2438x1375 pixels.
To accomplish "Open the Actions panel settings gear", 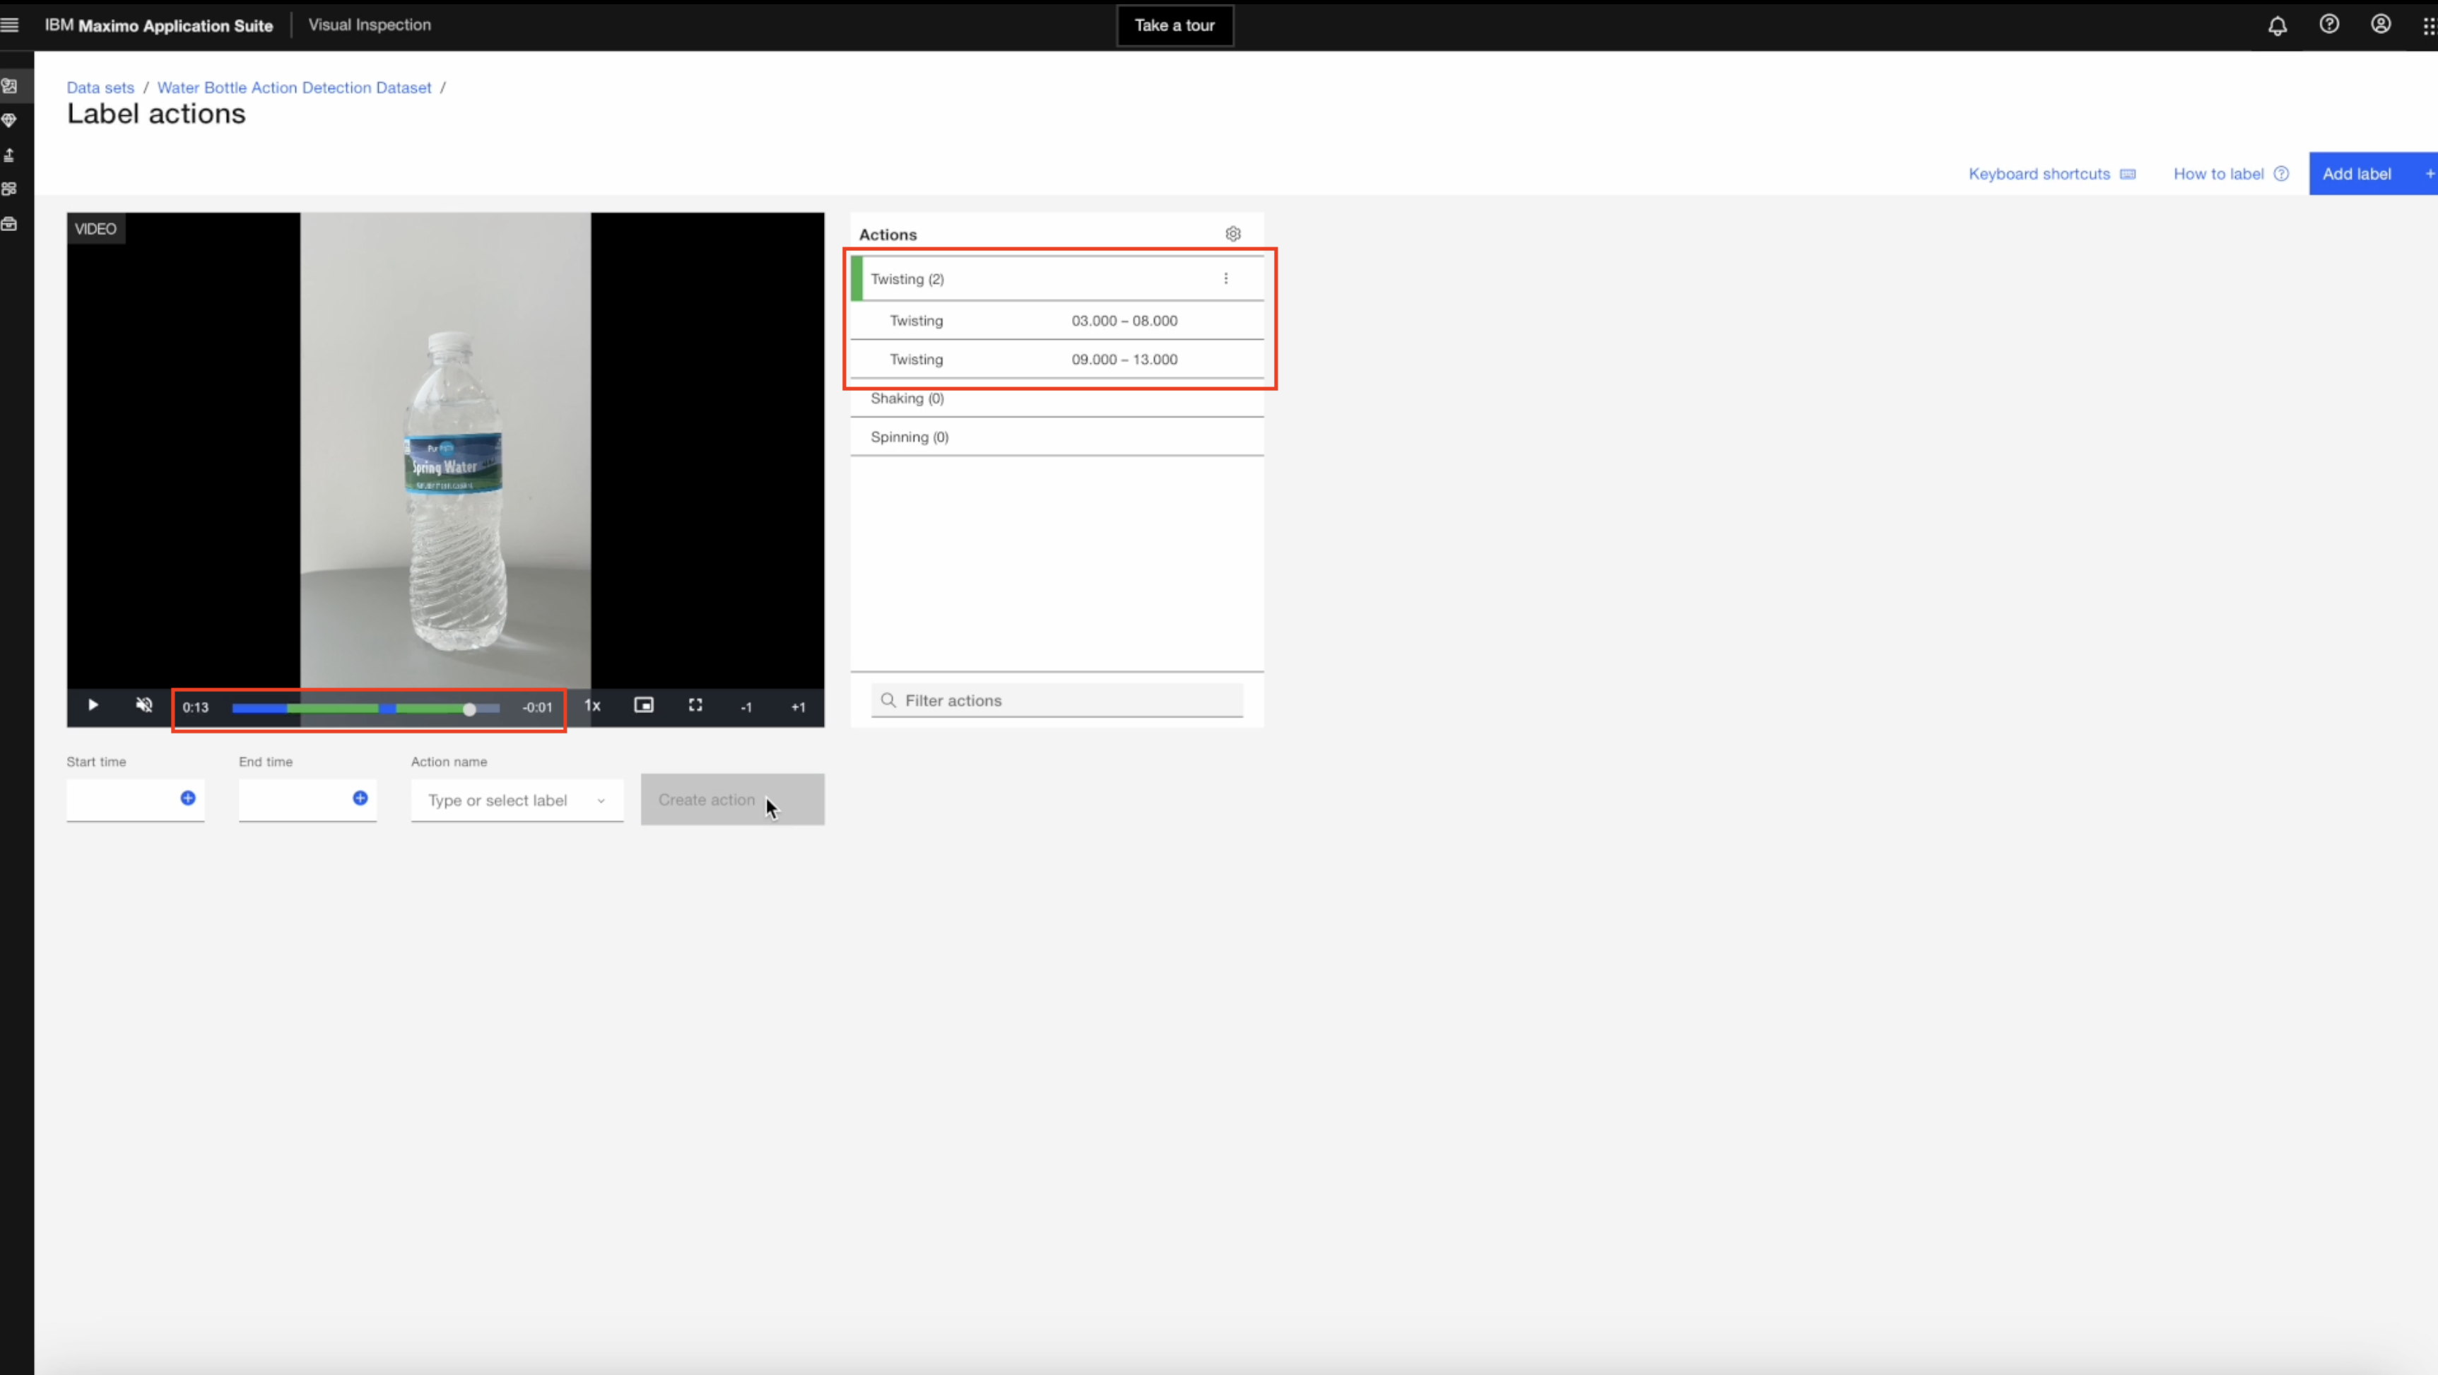I will [1232, 234].
